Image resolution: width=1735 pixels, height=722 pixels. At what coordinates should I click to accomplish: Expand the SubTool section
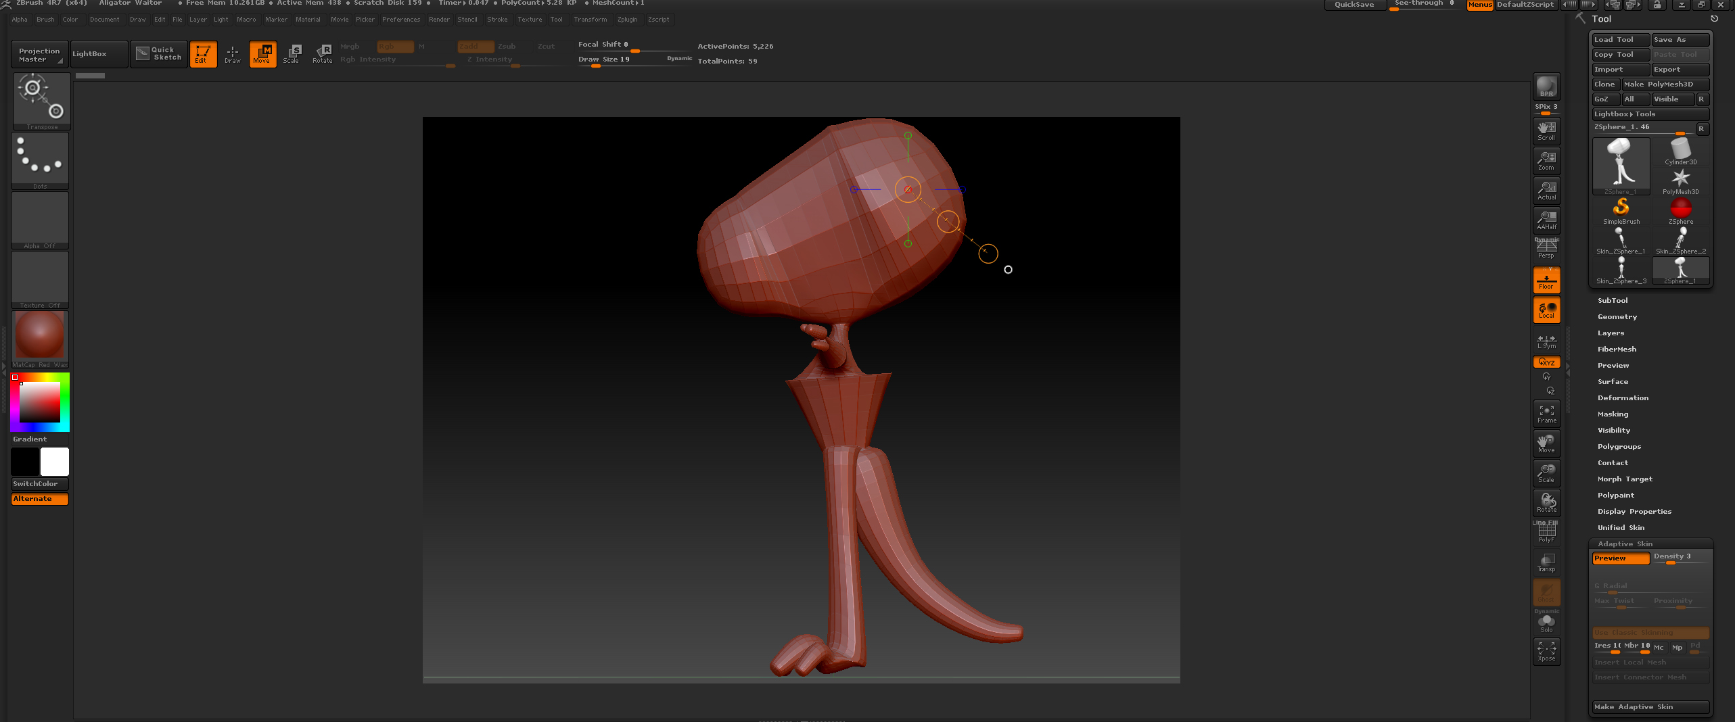pos(1613,301)
